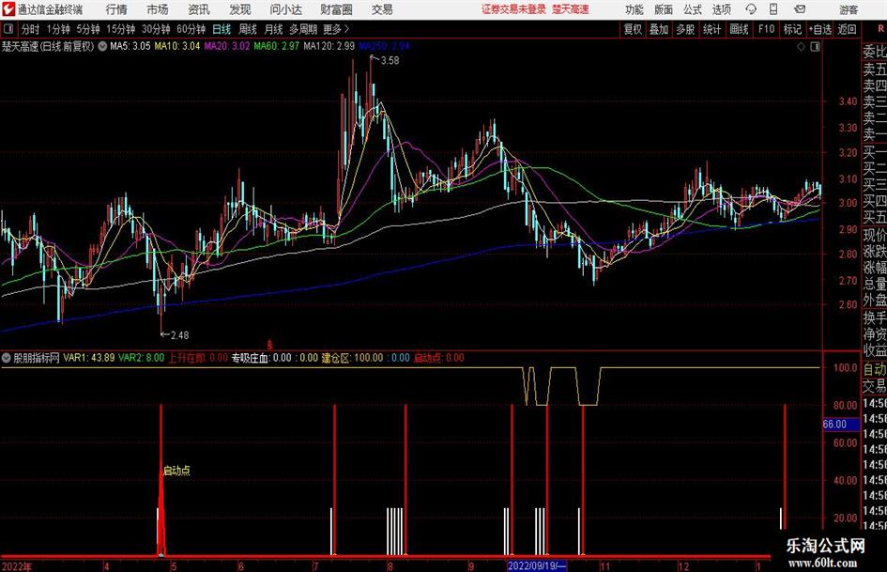Click the VAR1: 43.89 indicator value
This screenshot has height=572, width=887.
click(x=89, y=358)
